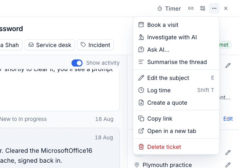
Task: Choose Copy link menu item
Action: [x=176, y=118]
